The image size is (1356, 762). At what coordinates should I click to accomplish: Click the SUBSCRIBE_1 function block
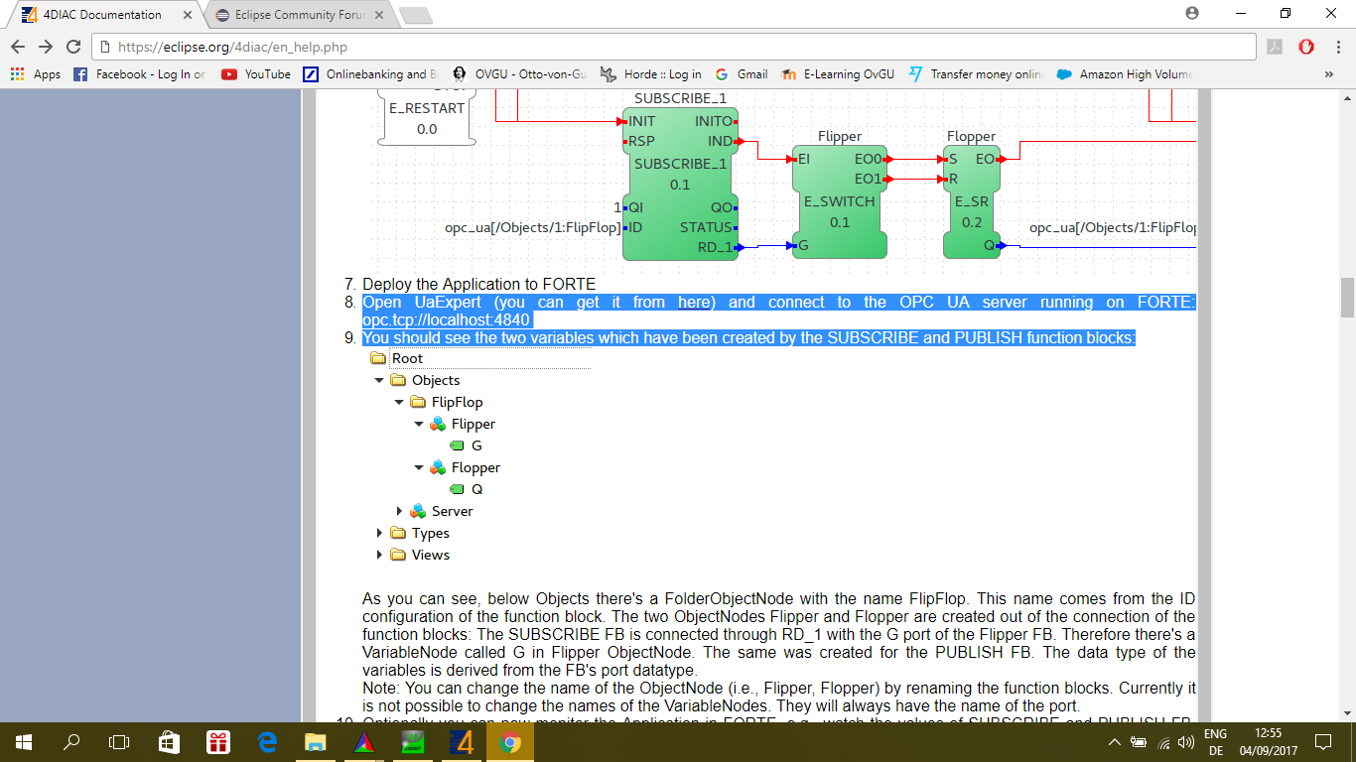(680, 184)
